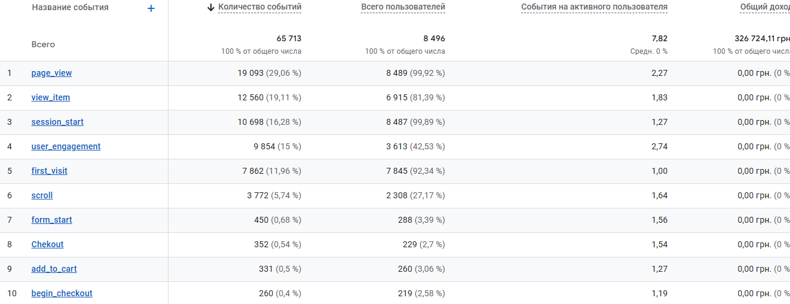Screen dimensions: 790x304
Task: Click the 8 496 total users value
Action: click(x=434, y=38)
